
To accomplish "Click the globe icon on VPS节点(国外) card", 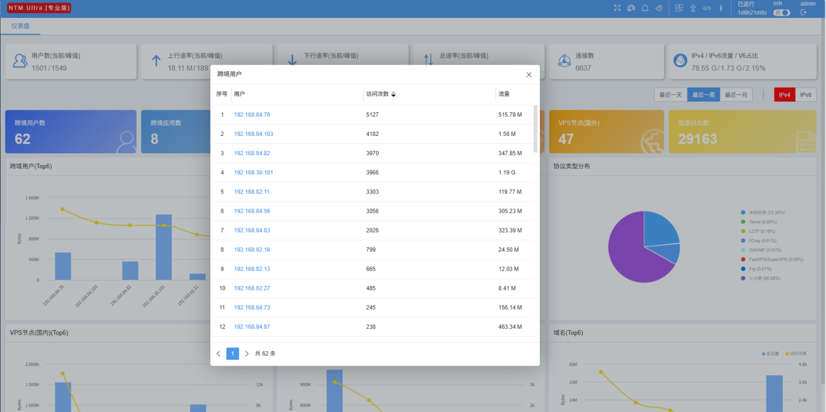I will pyautogui.click(x=653, y=141).
